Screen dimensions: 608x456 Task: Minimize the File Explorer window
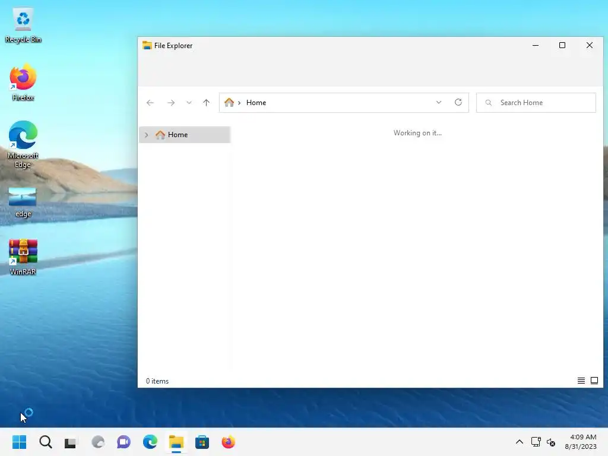(536, 45)
